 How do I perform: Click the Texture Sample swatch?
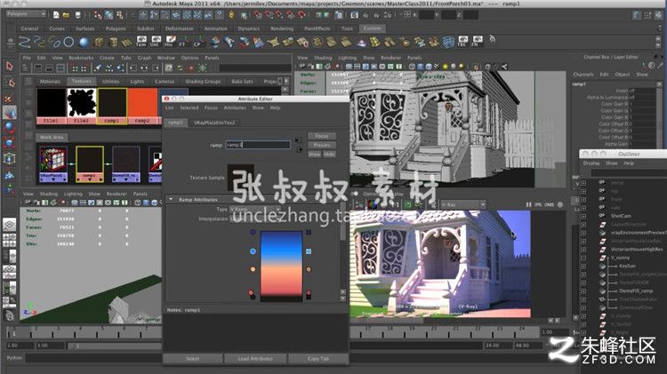point(241,178)
